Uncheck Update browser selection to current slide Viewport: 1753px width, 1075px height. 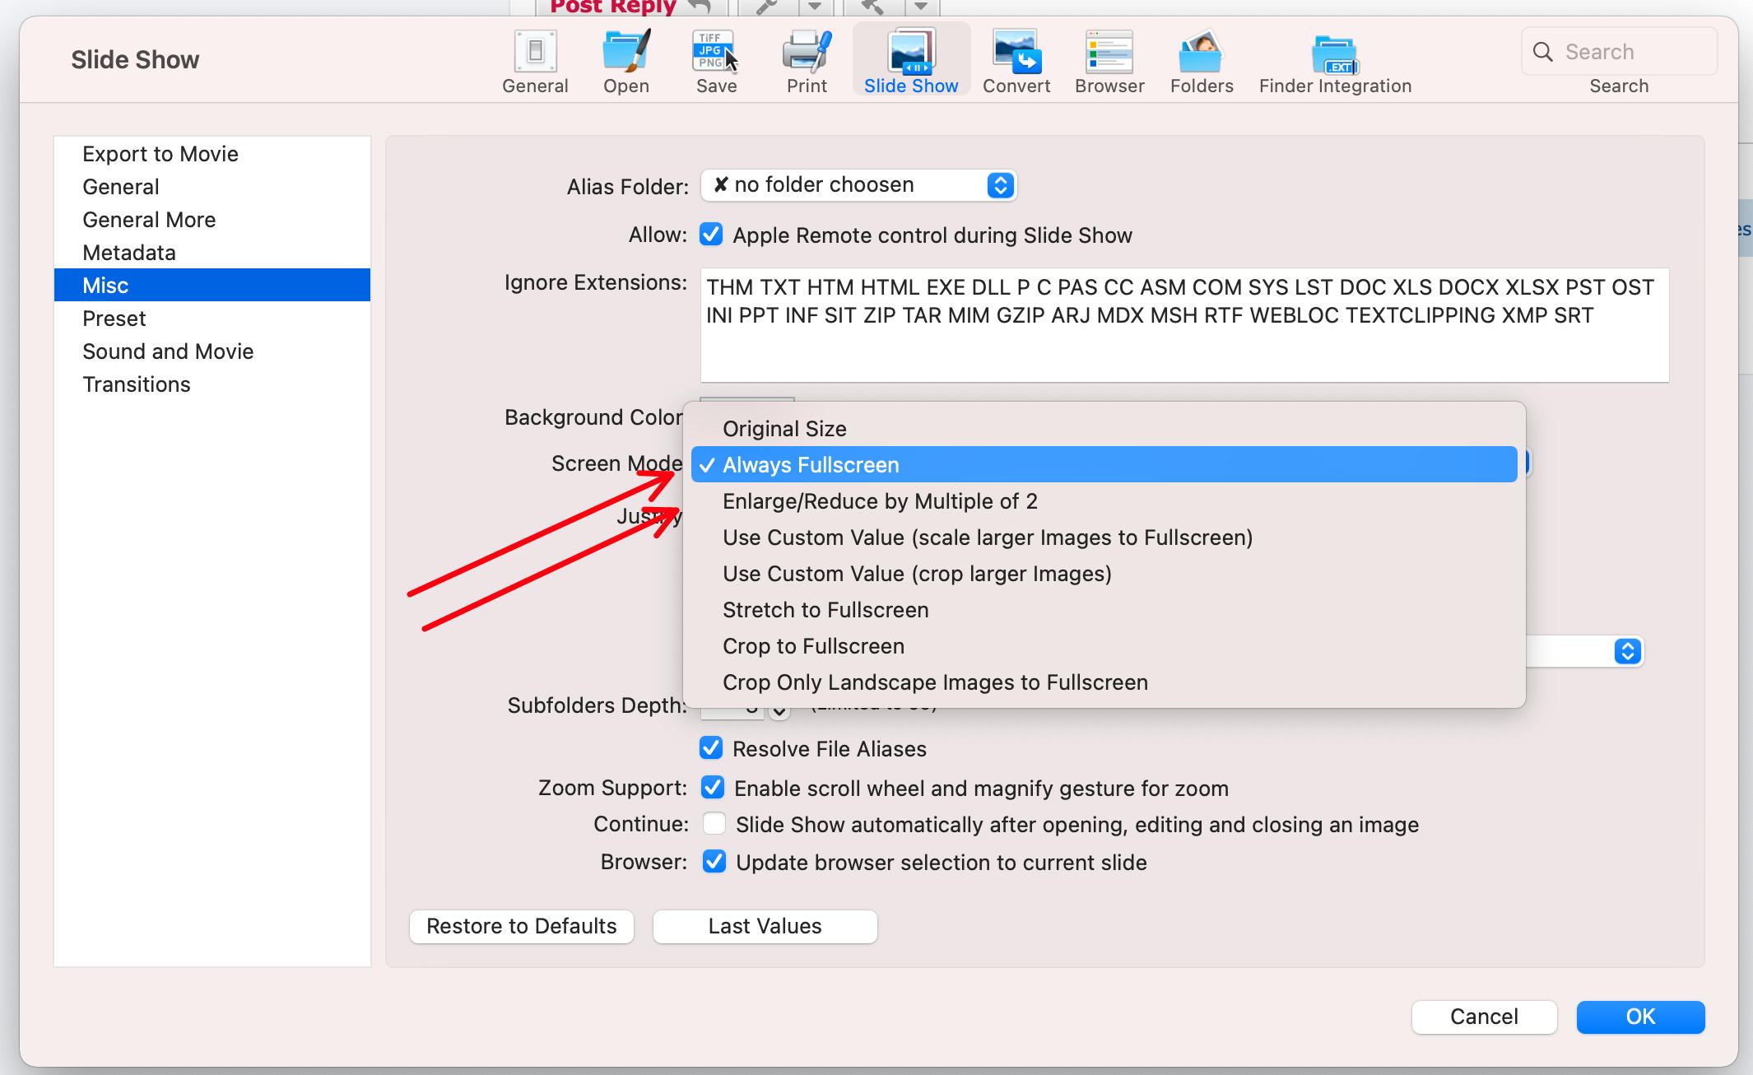[x=714, y=862]
